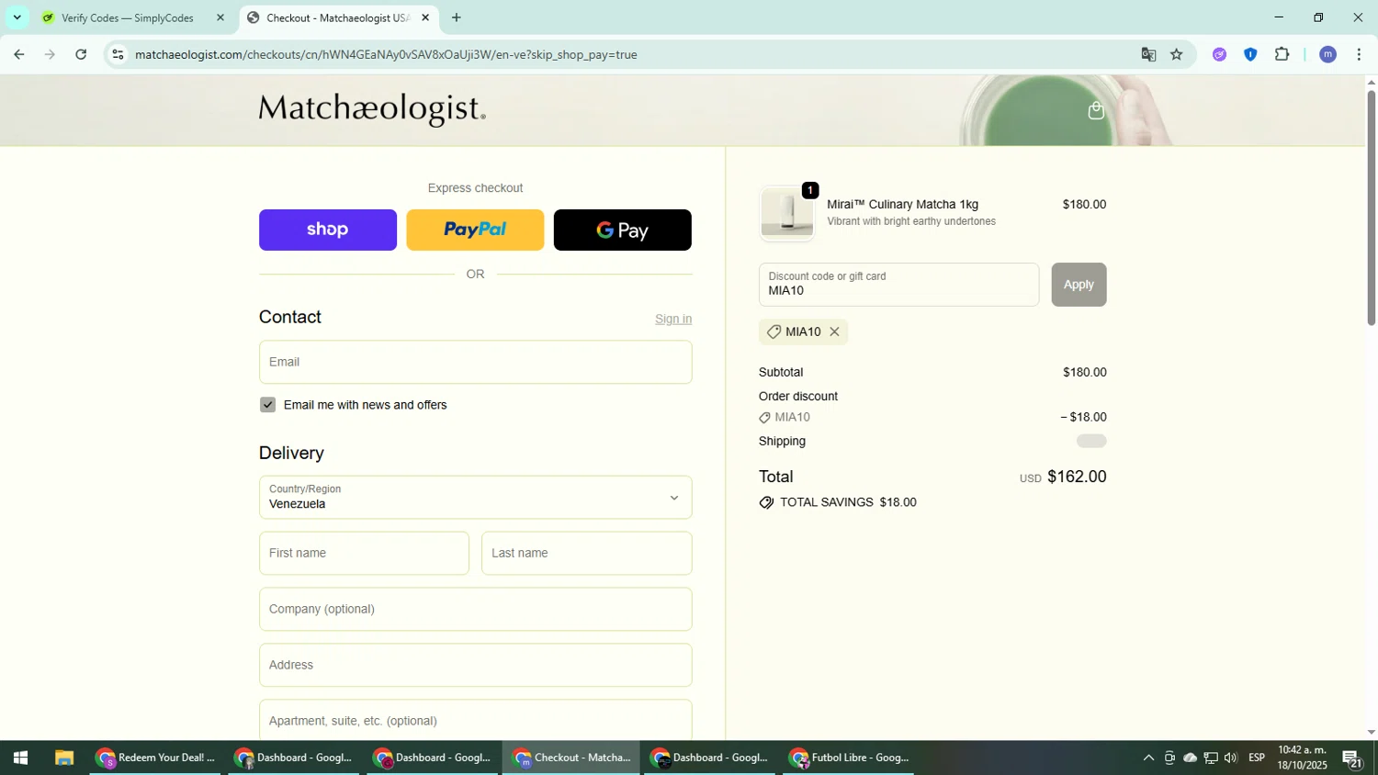Screen dimensions: 1378x775
Task: Open File Explorer from taskbar
Action: pos(63,758)
